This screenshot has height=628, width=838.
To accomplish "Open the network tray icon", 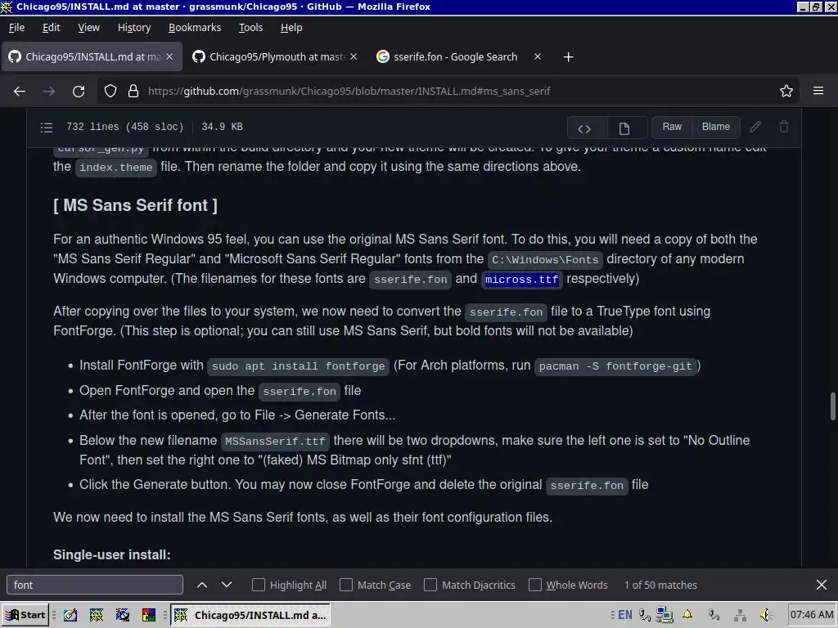I will 740,615.
